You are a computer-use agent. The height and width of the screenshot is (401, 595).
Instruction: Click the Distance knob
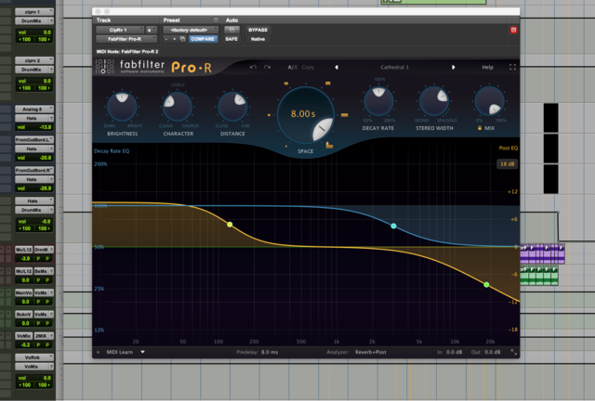(232, 107)
